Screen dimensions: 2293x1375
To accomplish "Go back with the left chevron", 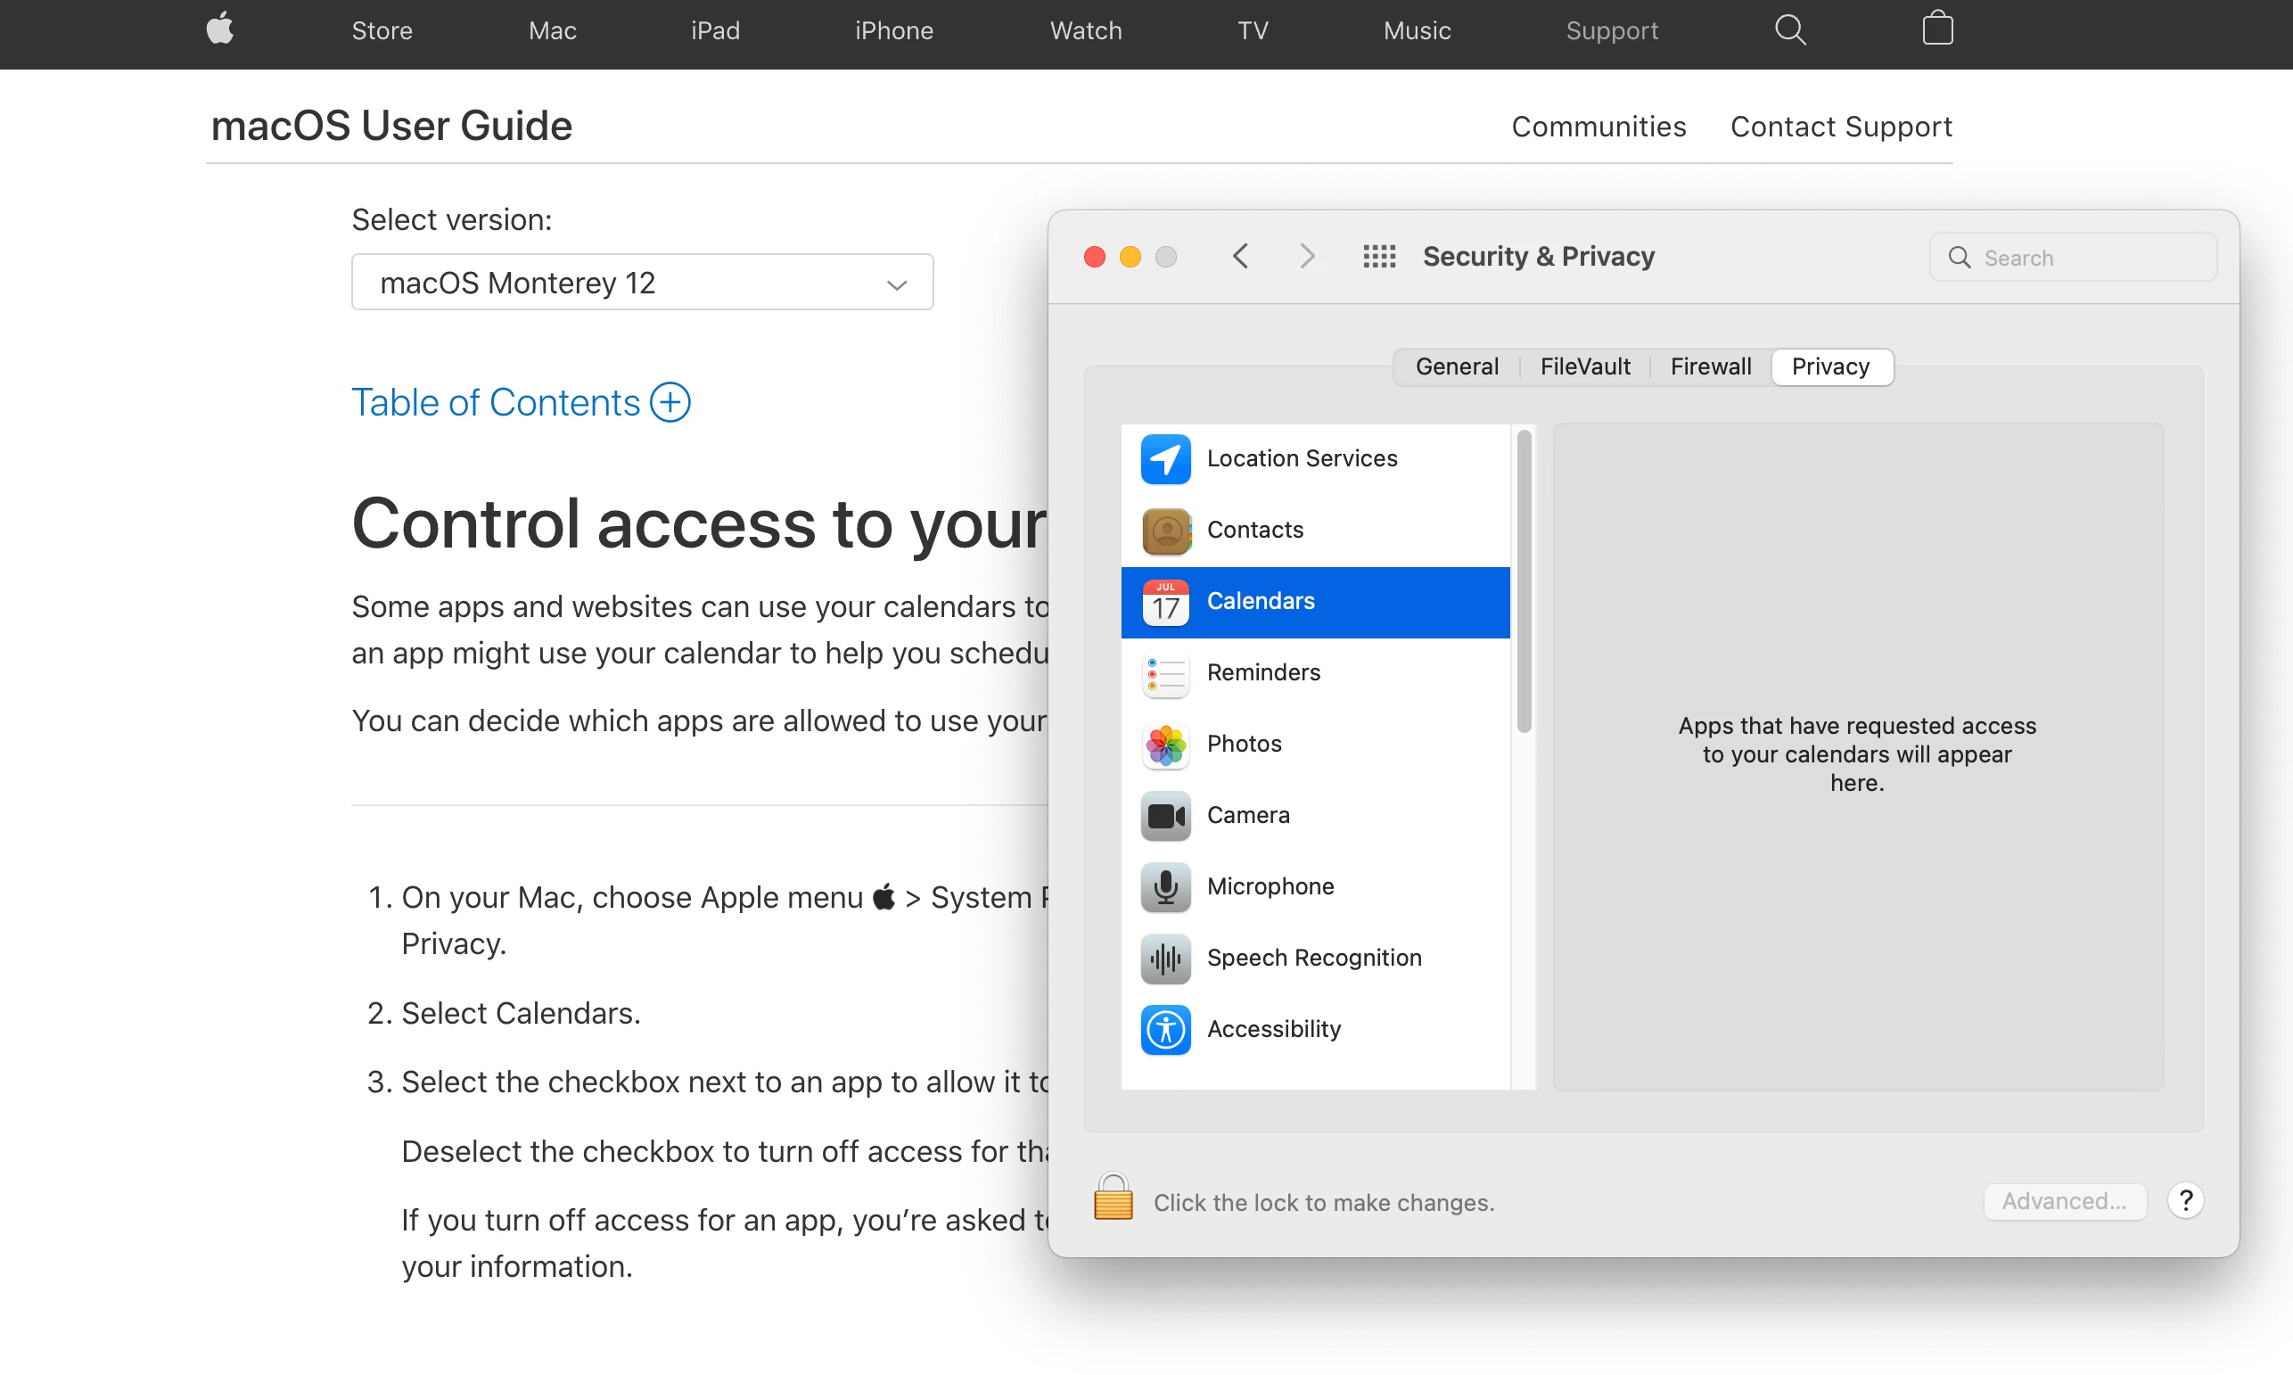I will 1240,257.
